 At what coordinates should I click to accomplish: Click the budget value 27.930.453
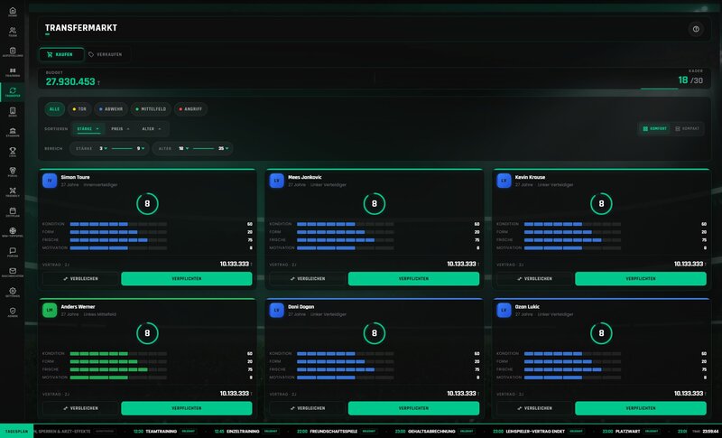70,81
